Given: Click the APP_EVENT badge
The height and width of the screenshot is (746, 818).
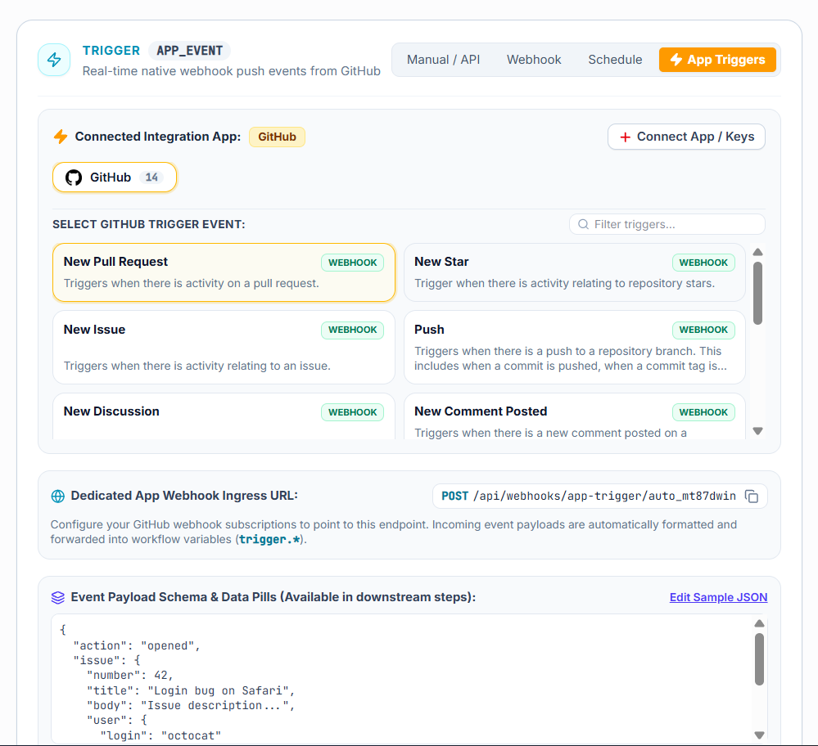Looking at the screenshot, I should (189, 51).
